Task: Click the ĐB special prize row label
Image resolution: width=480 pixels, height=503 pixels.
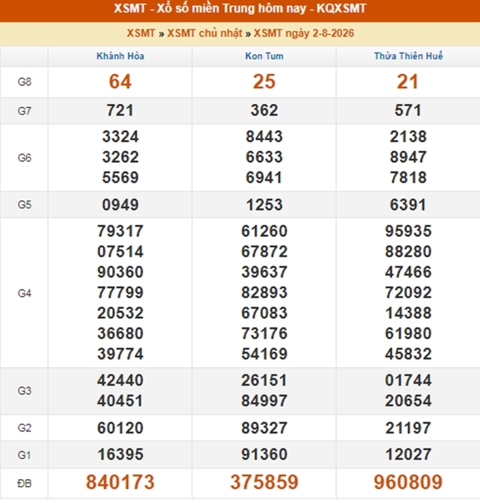Action: click(25, 483)
